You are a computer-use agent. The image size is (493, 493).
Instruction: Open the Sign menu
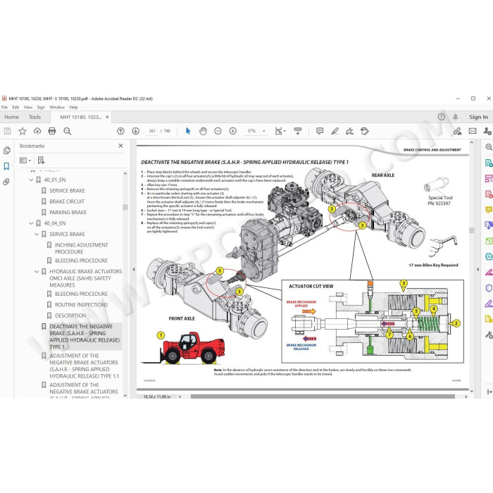pyautogui.click(x=41, y=107)
